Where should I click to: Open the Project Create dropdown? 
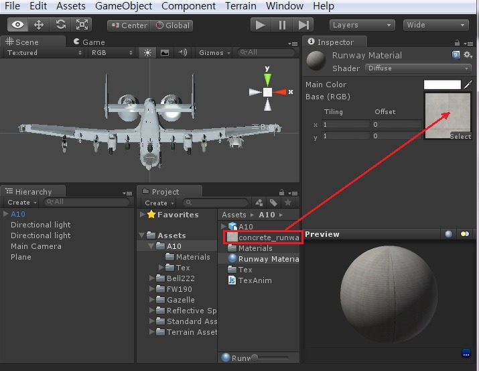(x=159, y=203)
